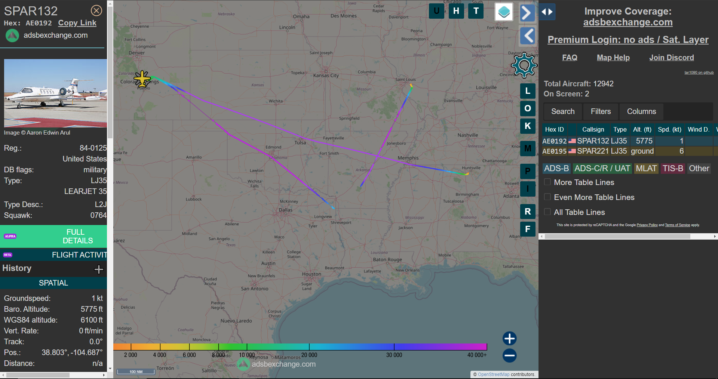
Task: Open the Join Discord link
Action: 672,58
